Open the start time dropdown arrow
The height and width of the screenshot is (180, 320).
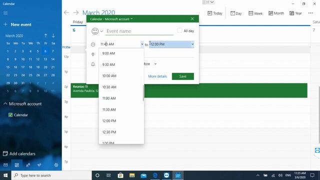tap(142, 44)
